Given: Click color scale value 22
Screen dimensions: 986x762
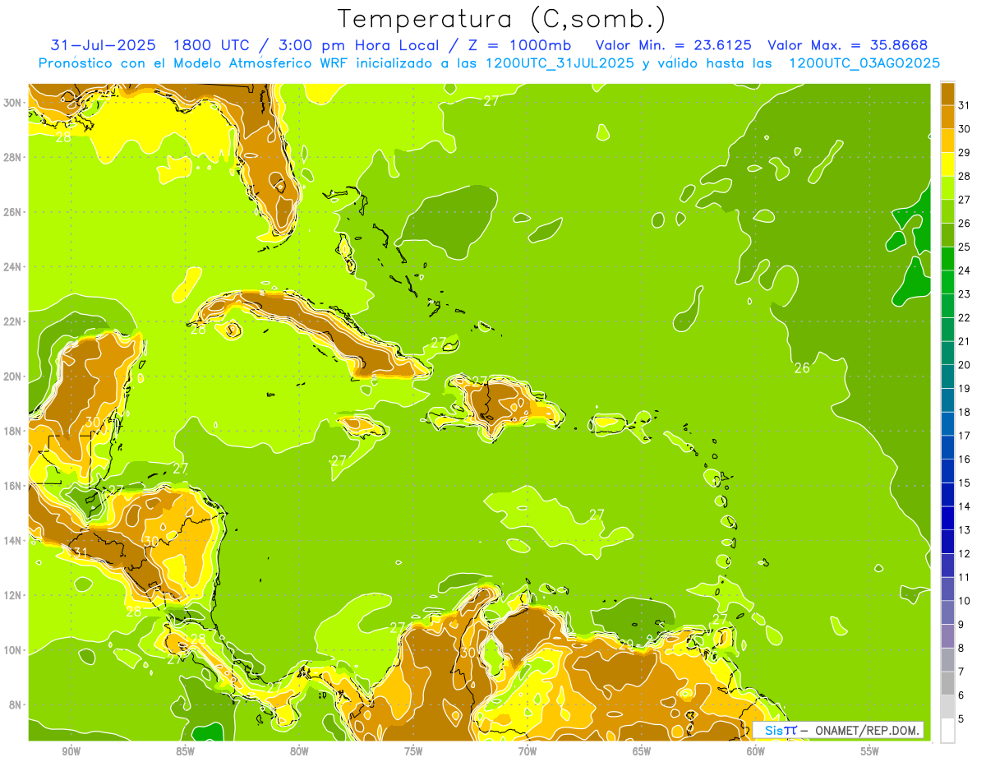Looking at the screenshot, I should coord(965,317).
